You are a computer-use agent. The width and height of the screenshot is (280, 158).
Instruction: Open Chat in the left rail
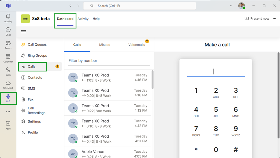(8, 31)
